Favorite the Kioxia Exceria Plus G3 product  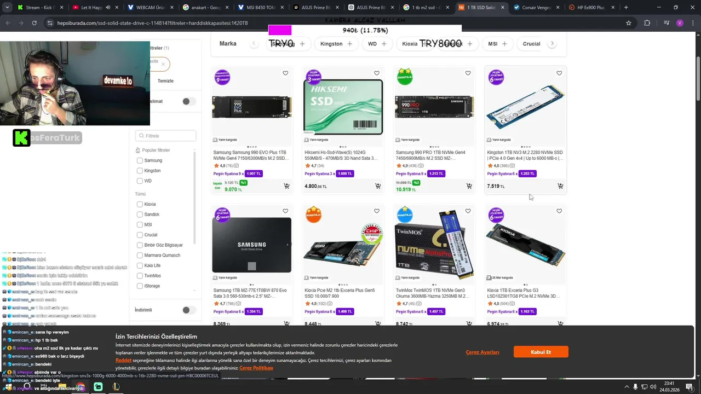tap(559, 211)
